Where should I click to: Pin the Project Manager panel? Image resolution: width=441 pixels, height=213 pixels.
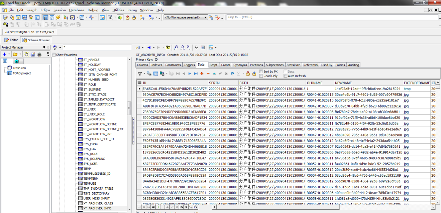point(43,48)
